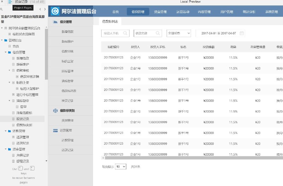Click left arrow of horizontal table scrollbar
Image resolution: width=283 pixels, height=186 pixels.
103,158
